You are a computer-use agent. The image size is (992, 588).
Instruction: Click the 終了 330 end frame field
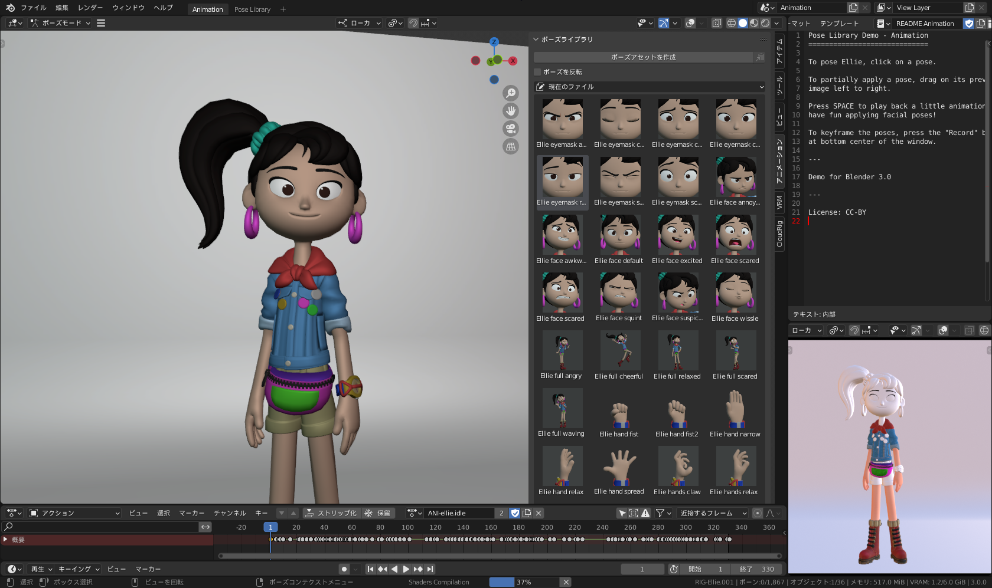[758, 569]
